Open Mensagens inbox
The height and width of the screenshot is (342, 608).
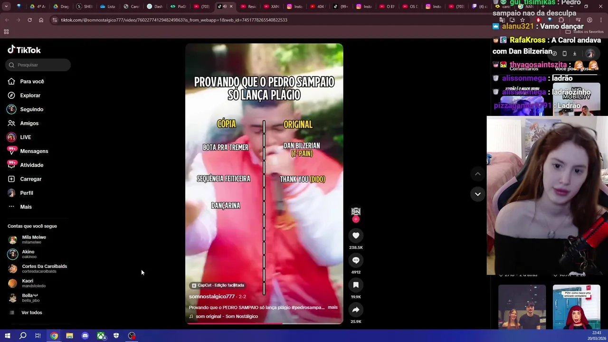(28, 151)
